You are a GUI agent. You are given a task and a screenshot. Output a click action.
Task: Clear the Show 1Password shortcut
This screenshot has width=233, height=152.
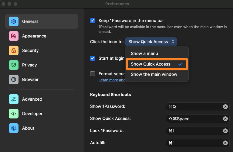point(225,107)
